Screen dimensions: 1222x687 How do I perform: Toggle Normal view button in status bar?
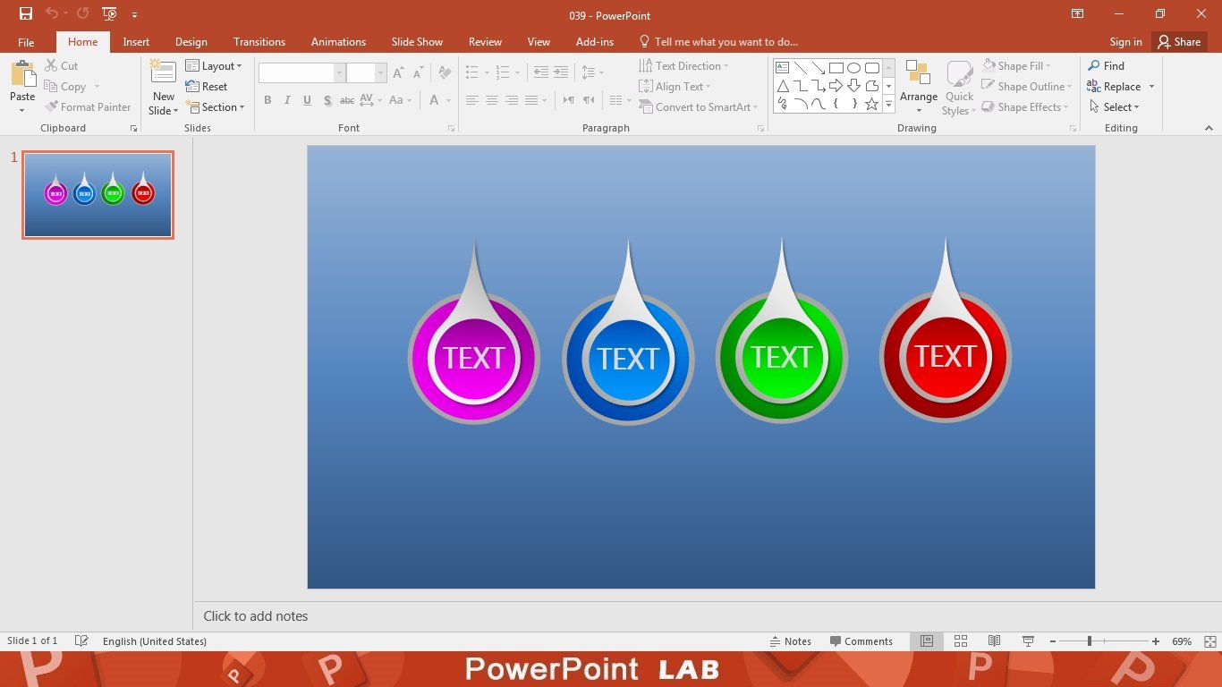tap(927, 641)
